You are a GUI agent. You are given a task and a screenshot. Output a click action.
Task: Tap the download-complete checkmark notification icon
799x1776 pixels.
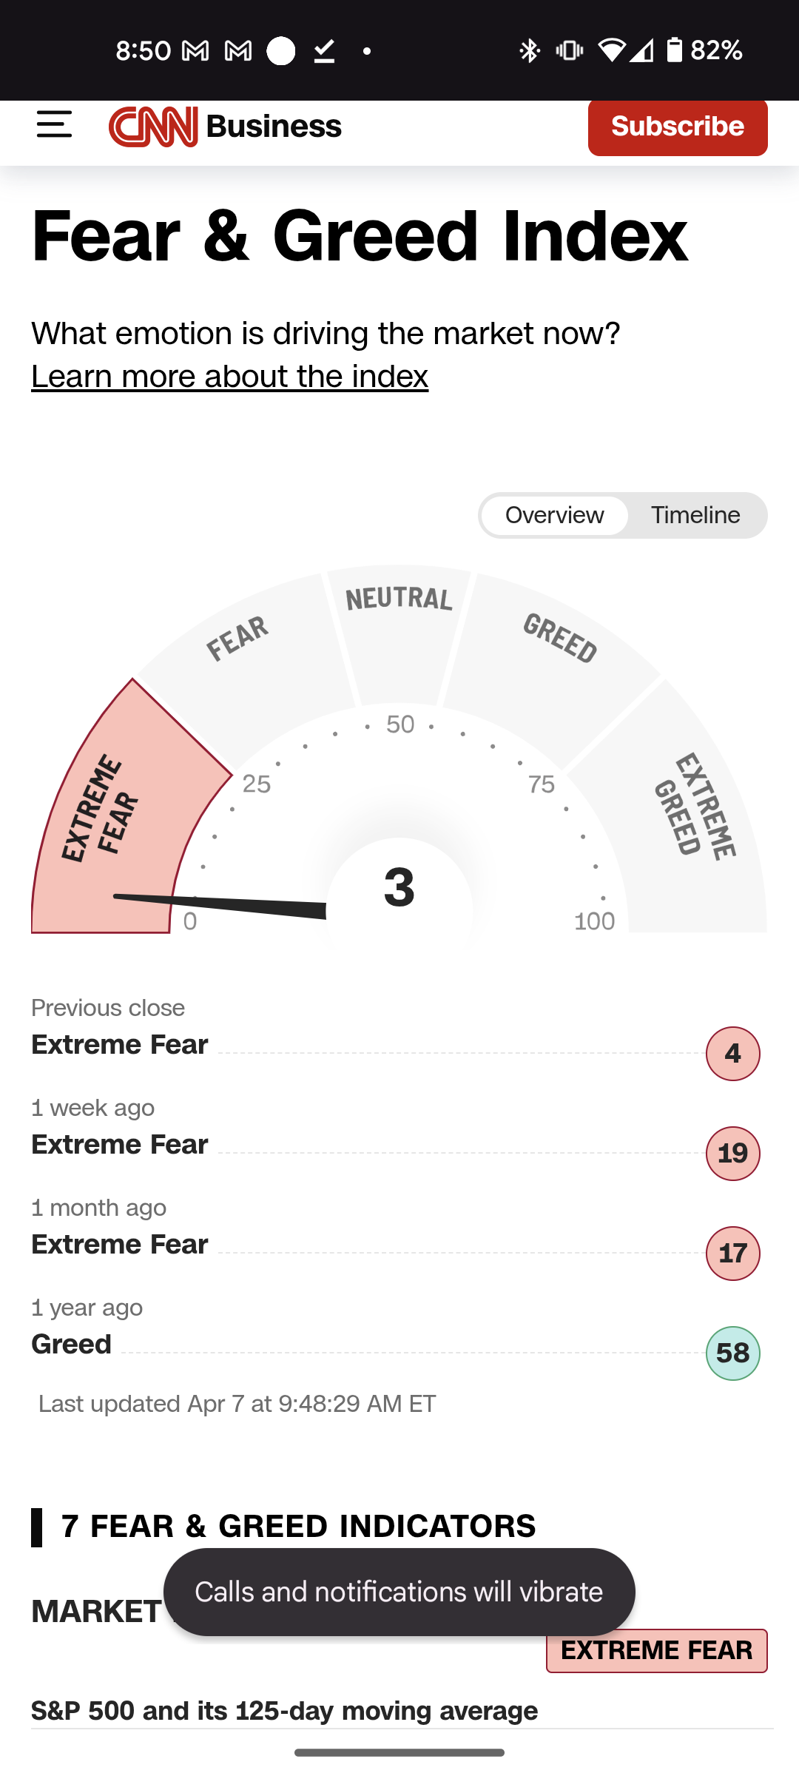click(x=324, y=51)
